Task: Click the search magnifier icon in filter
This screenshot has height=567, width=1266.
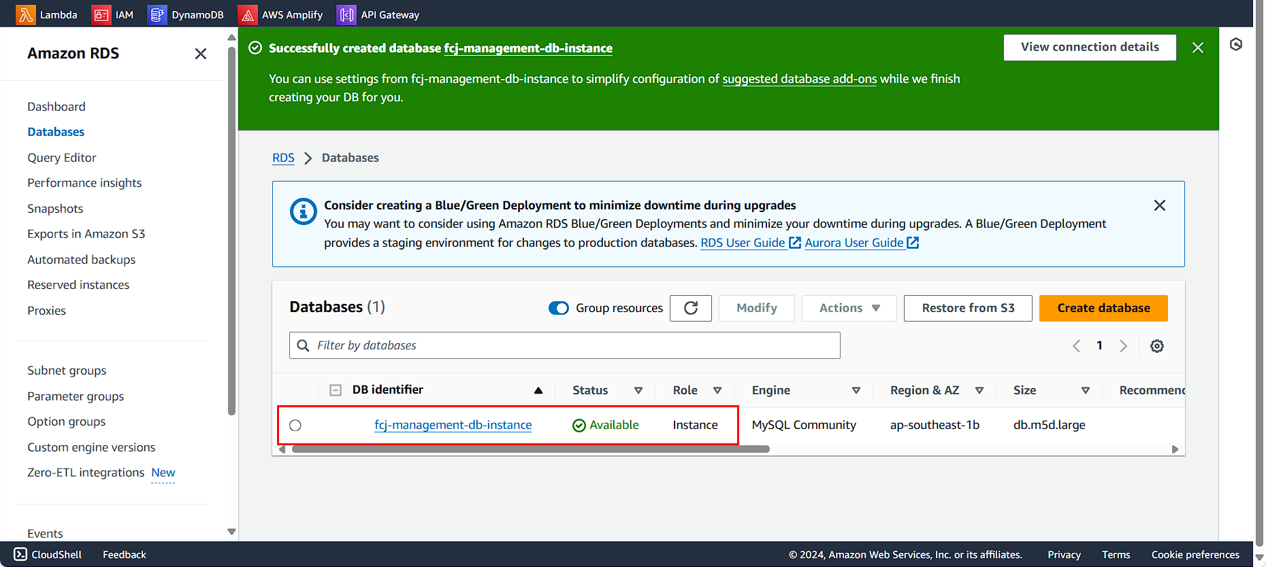Action: (304, 345)
